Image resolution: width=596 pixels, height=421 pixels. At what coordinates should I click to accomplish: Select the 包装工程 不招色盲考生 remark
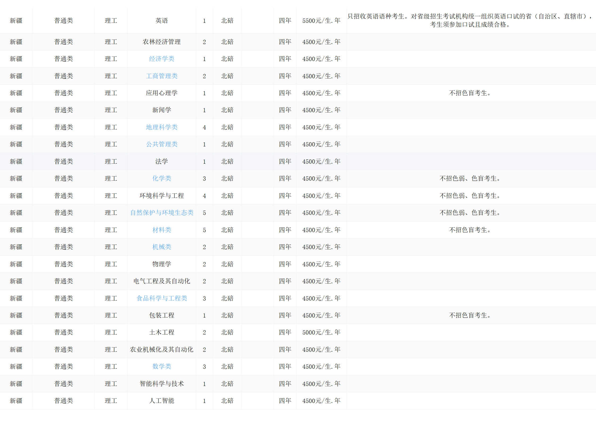tap(469, 315)
